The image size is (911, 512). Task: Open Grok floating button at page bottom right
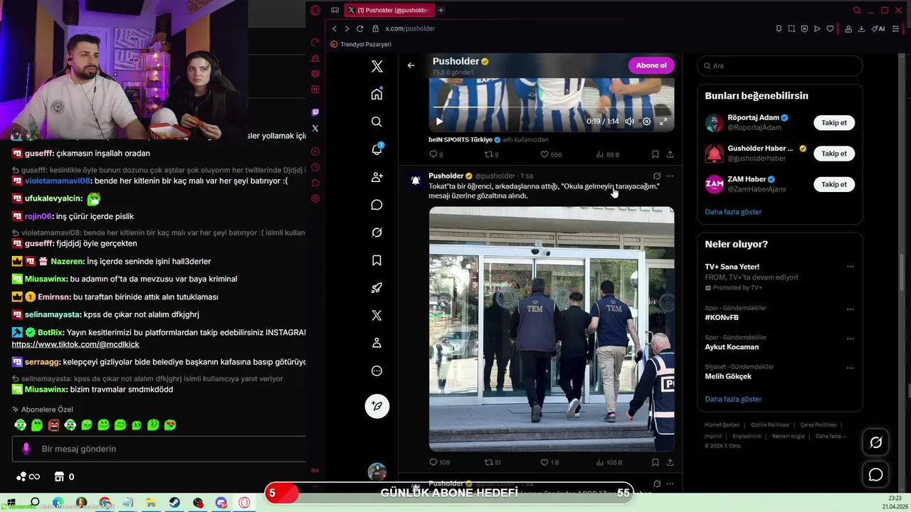[x=876, y=442]
